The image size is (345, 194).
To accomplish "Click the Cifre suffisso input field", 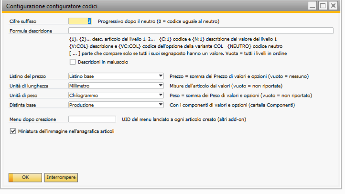I will coord(80,22).
